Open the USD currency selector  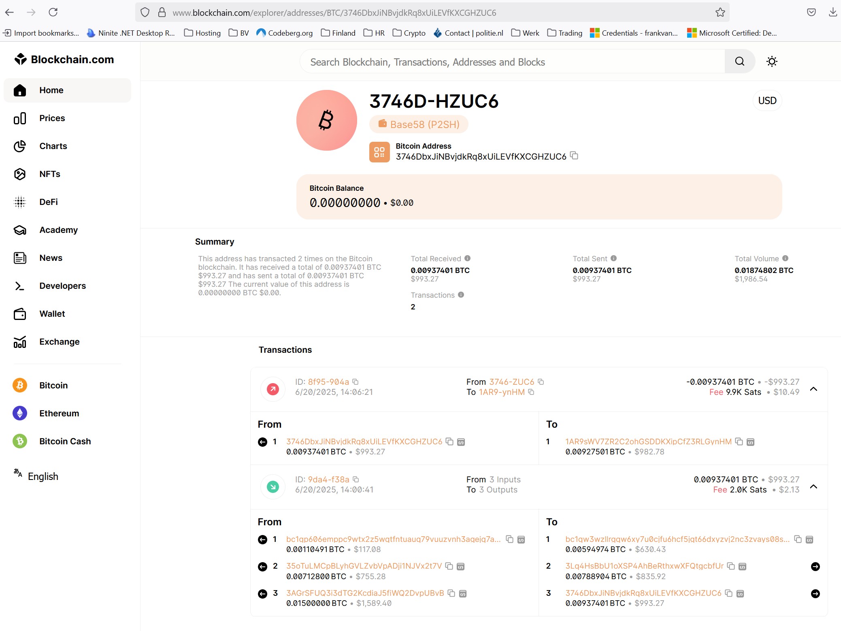click(767, 100)
